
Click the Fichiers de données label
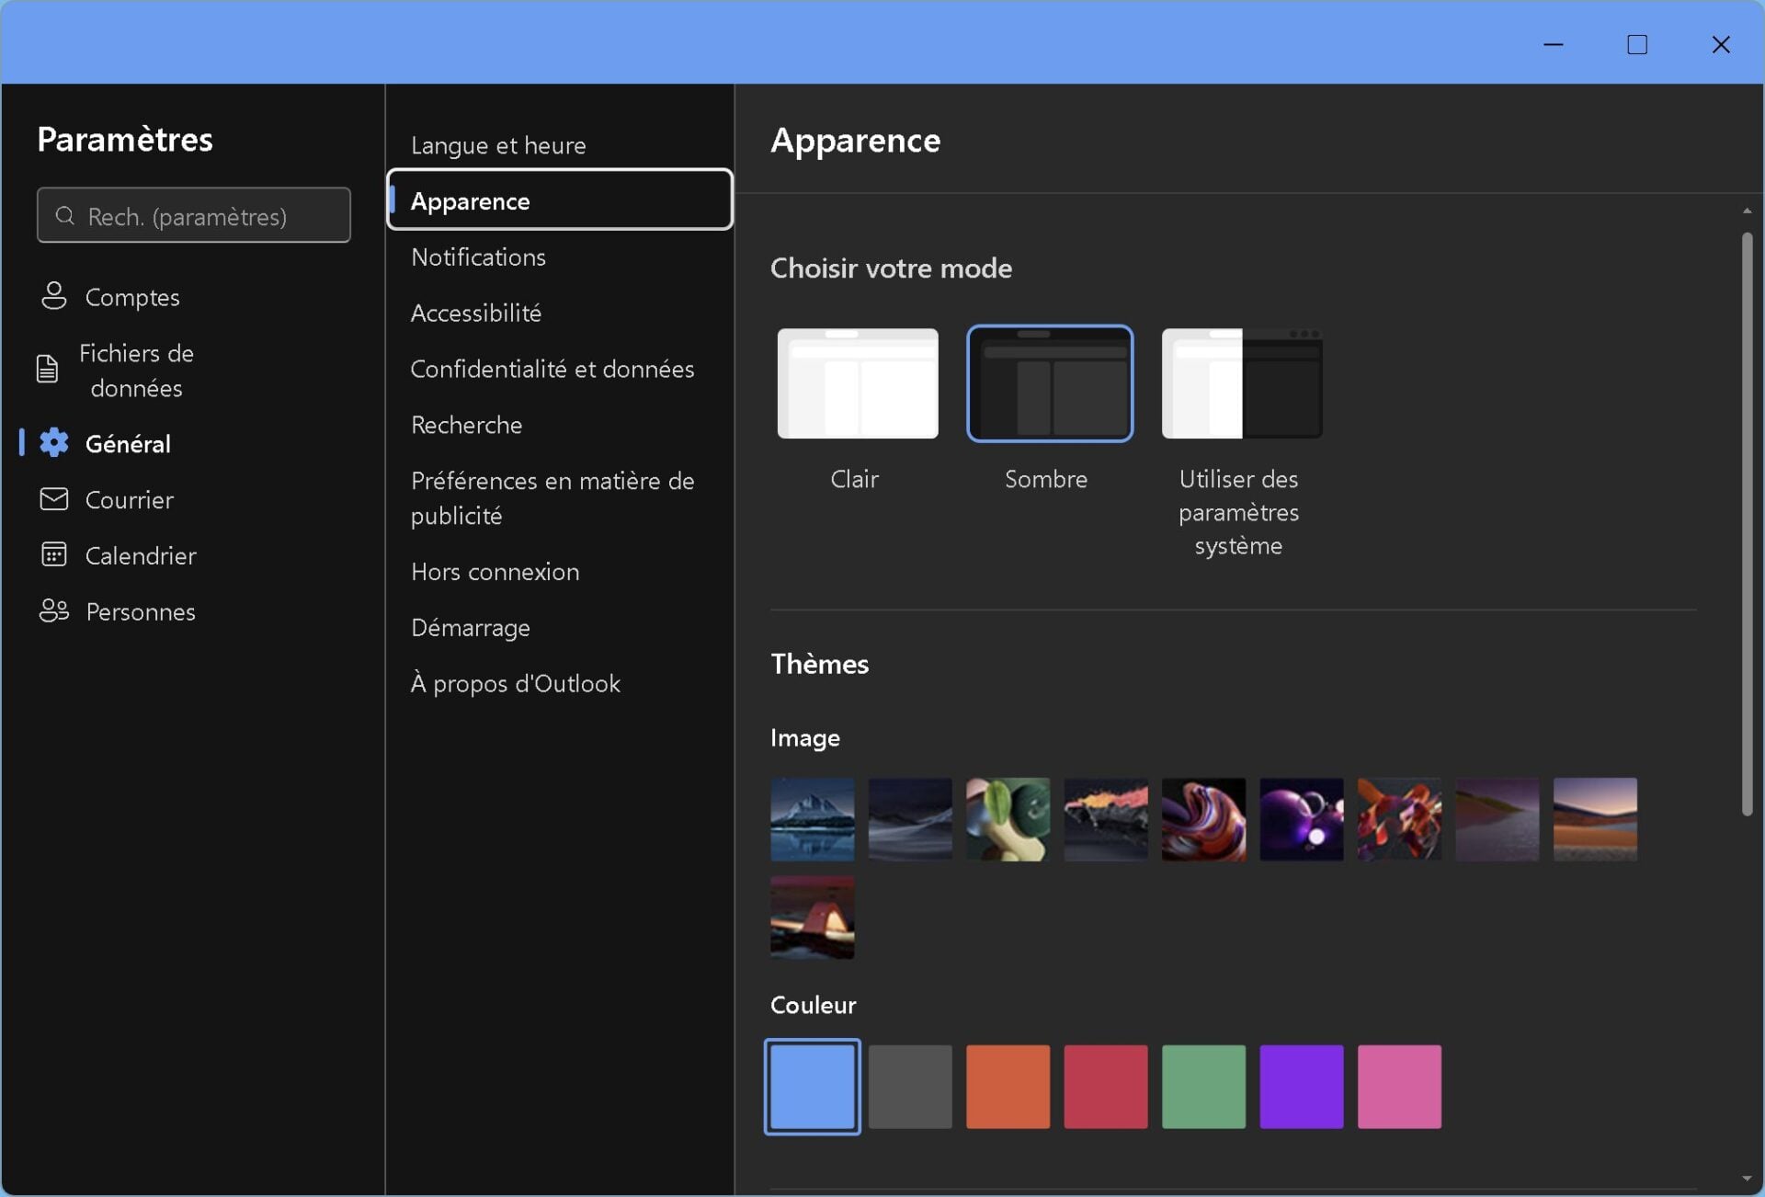coord(136,370)
